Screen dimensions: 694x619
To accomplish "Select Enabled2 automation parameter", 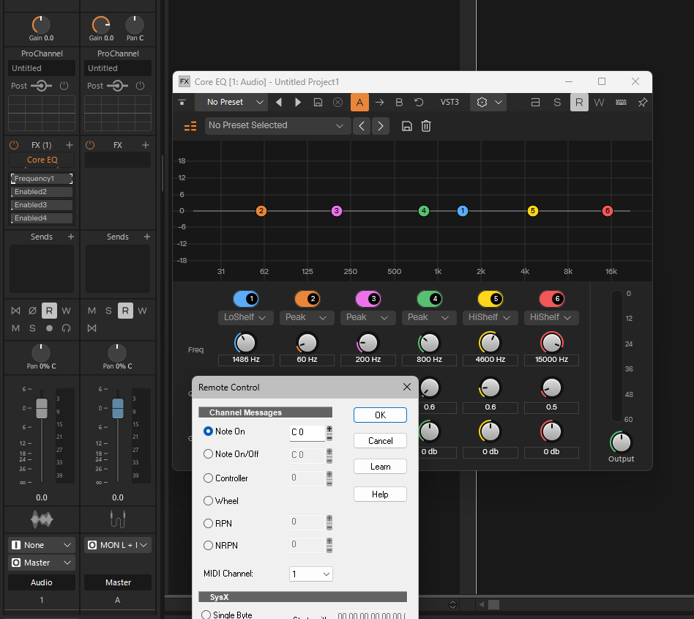I will [x=42, y=192].
